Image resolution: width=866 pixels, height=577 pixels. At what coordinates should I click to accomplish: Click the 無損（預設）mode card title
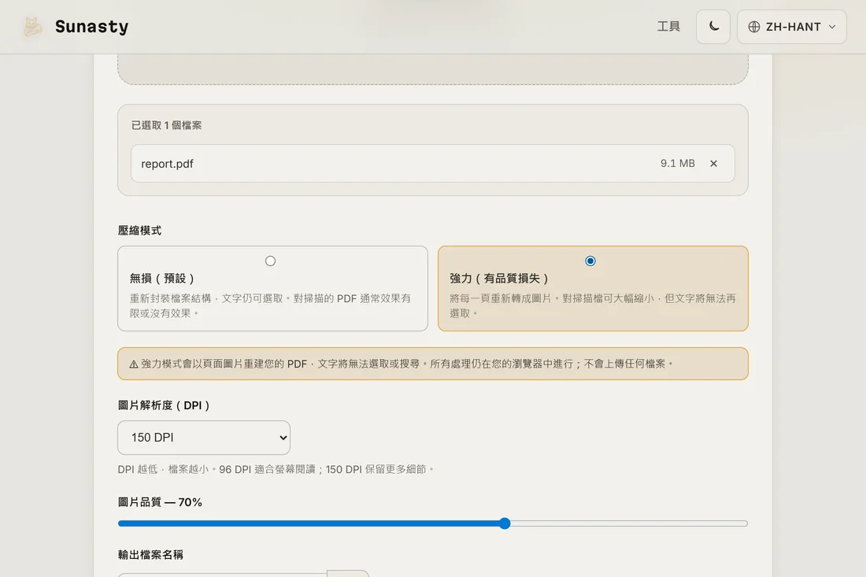point(162,279)
